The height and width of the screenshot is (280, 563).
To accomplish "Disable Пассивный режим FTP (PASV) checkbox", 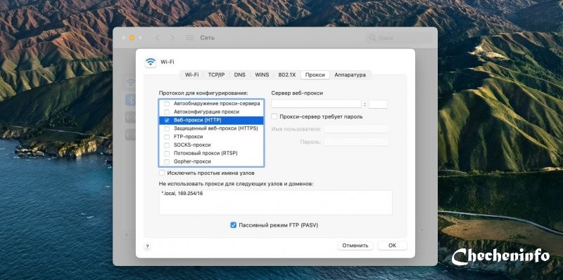I will pos(234,225).
